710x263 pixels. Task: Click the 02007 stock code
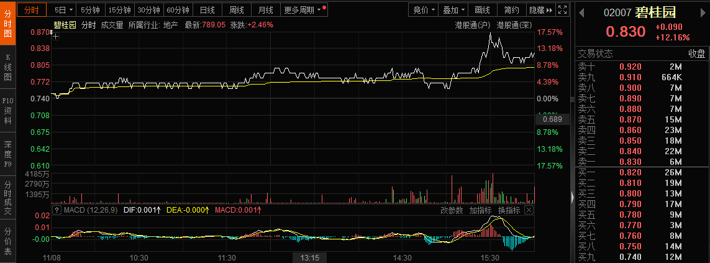[617, 12]
